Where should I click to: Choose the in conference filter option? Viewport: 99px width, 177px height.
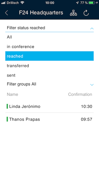(49, 47)
